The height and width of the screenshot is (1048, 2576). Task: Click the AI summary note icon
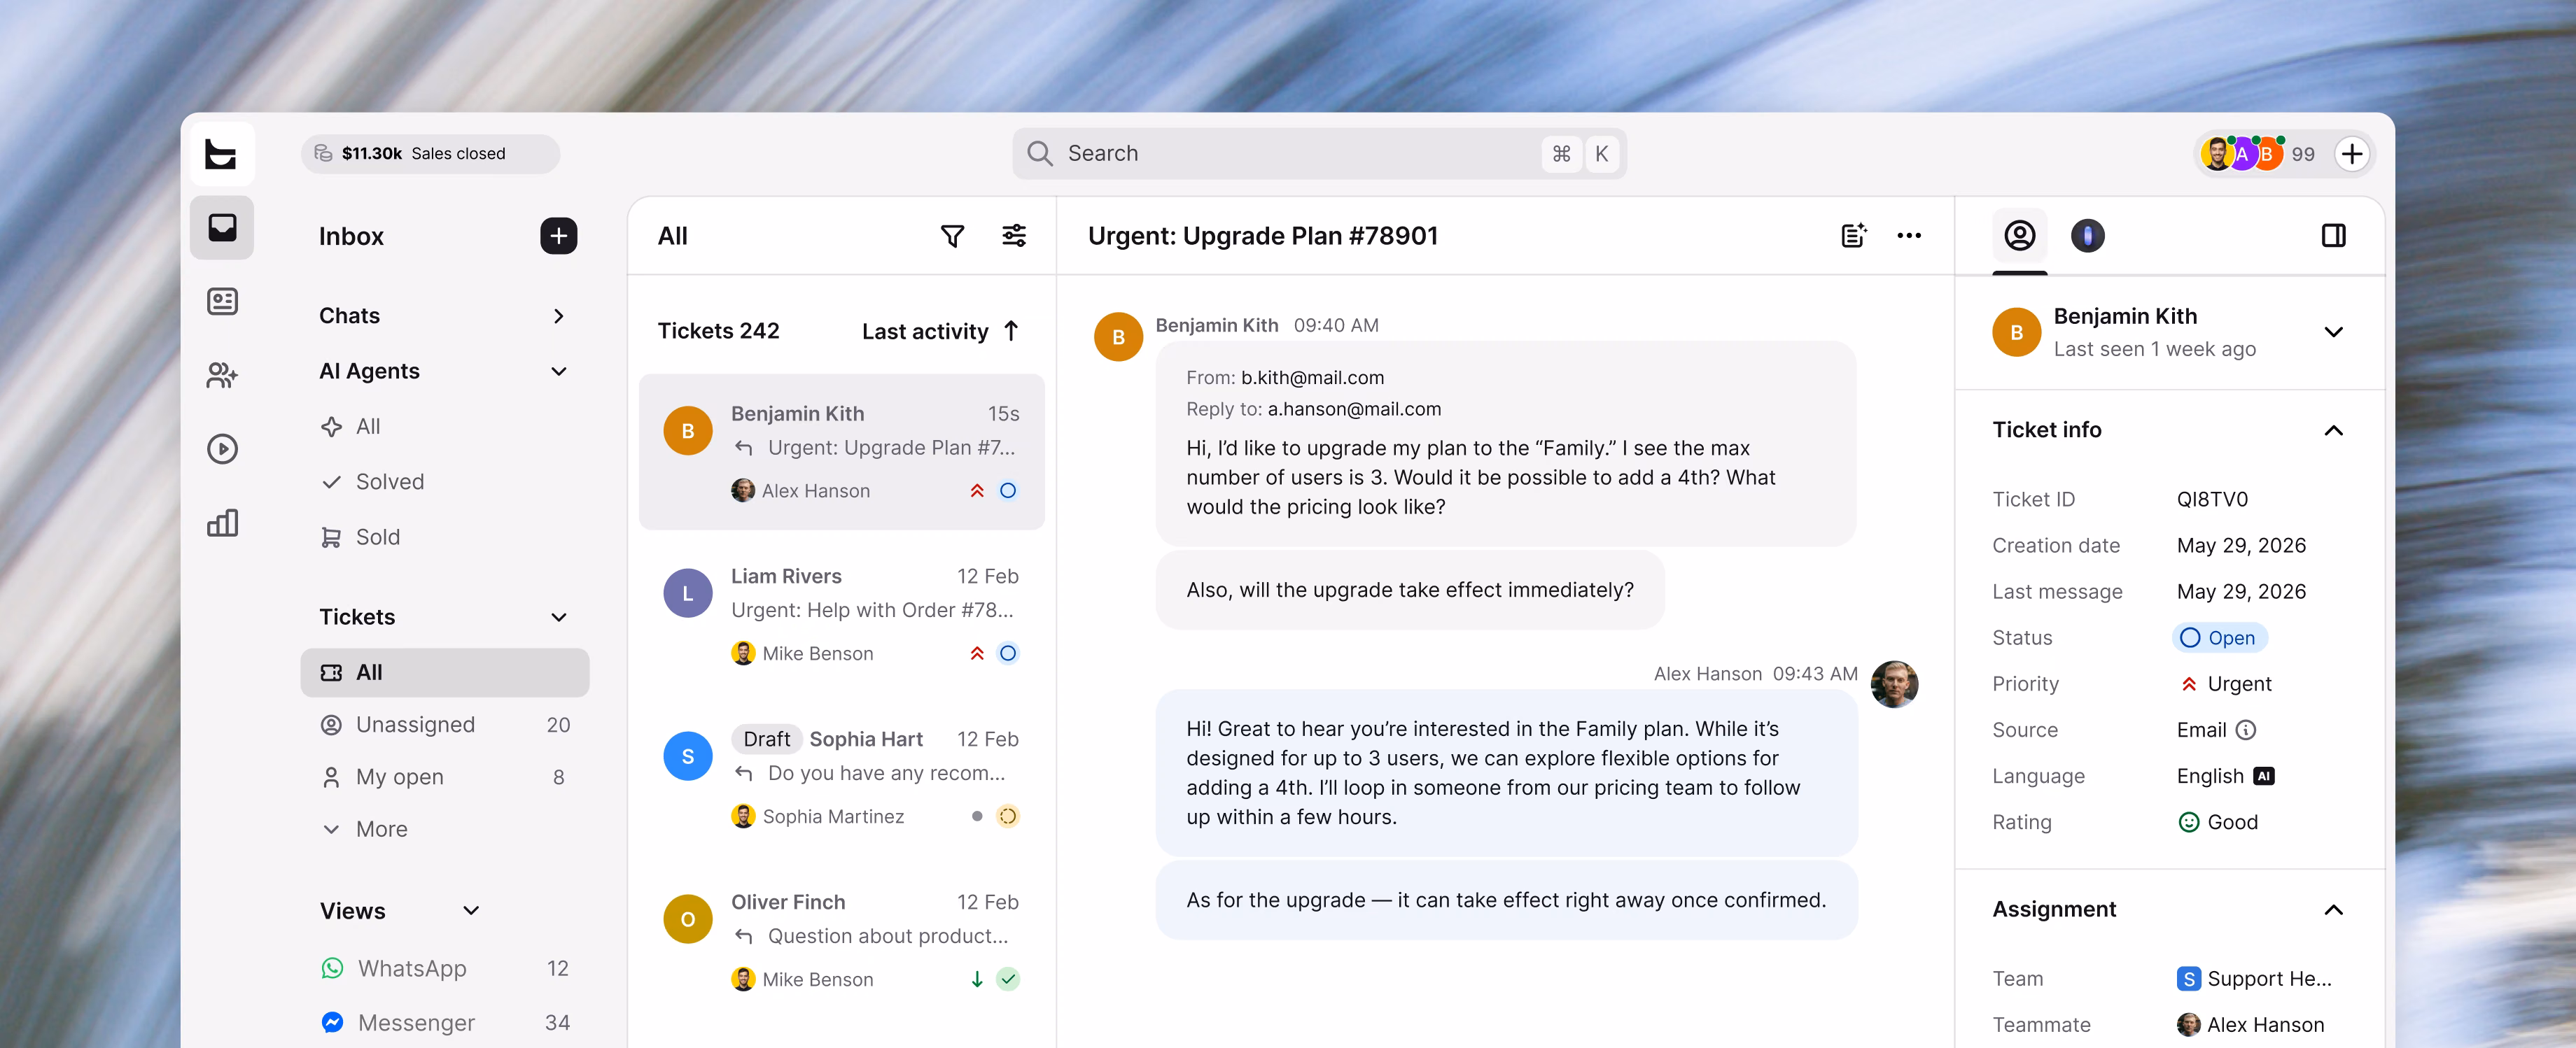coord(1853,236)
